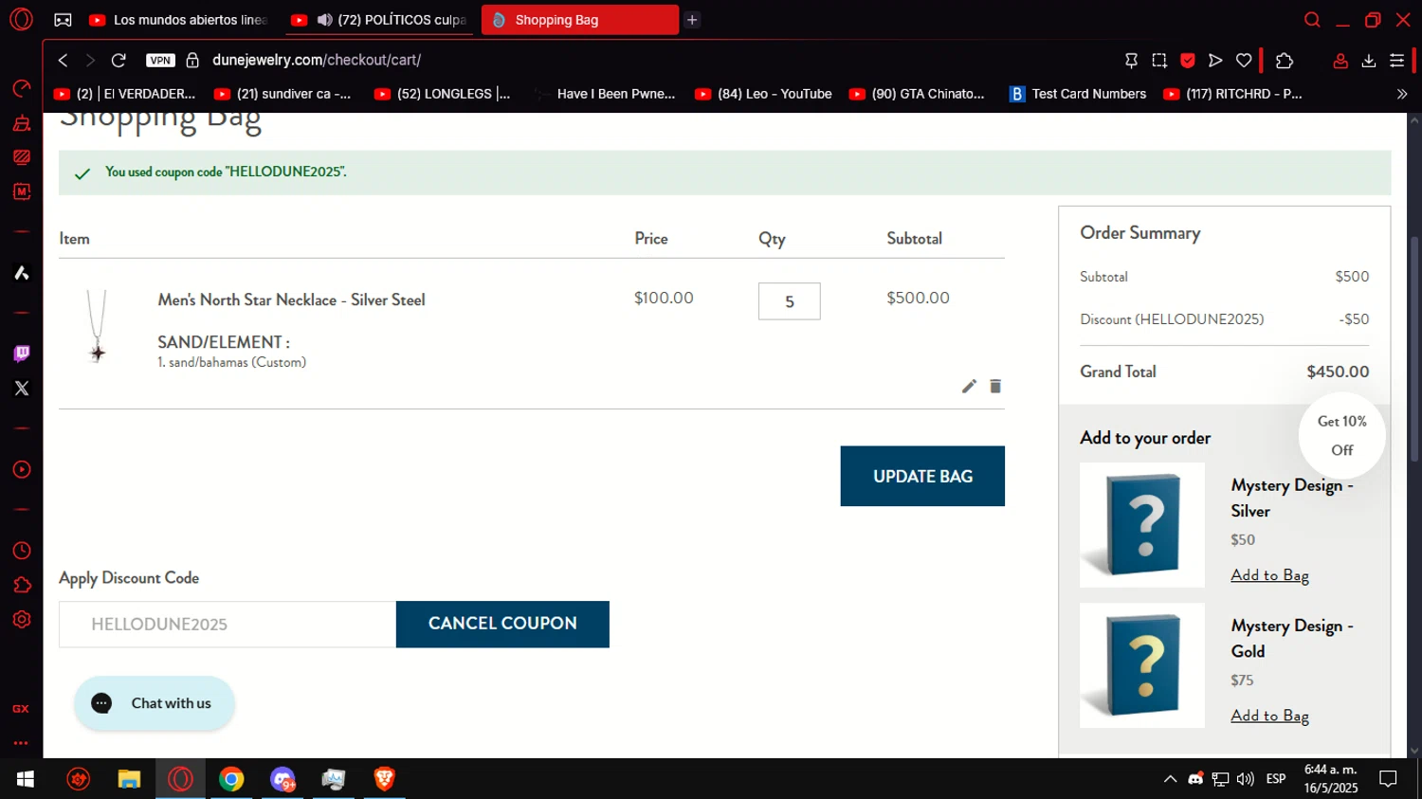Add page to bookmarks heart icon
Image resolution: width=1422 pixels, height=799 pixels.
pos(1244,60)
